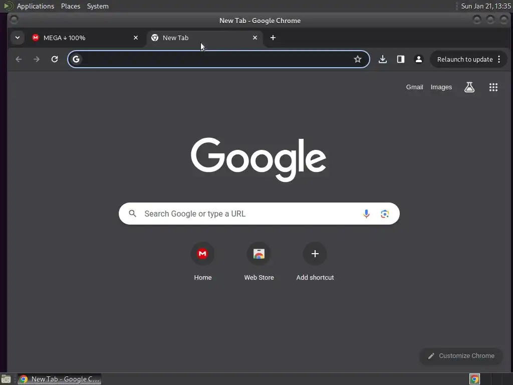Click the show desktop icon in bottom panel
Screen dimensions: 513x385
(x=6, y=379)
